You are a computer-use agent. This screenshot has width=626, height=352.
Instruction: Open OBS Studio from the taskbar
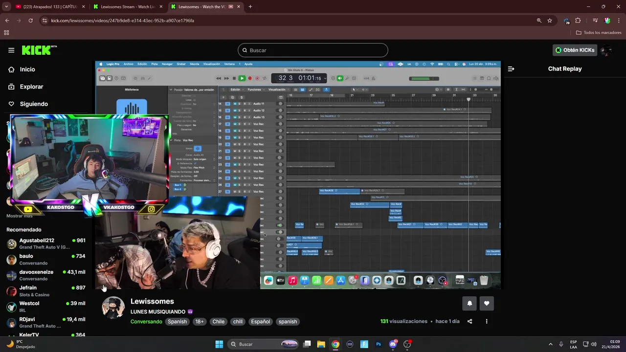point(407,344)
